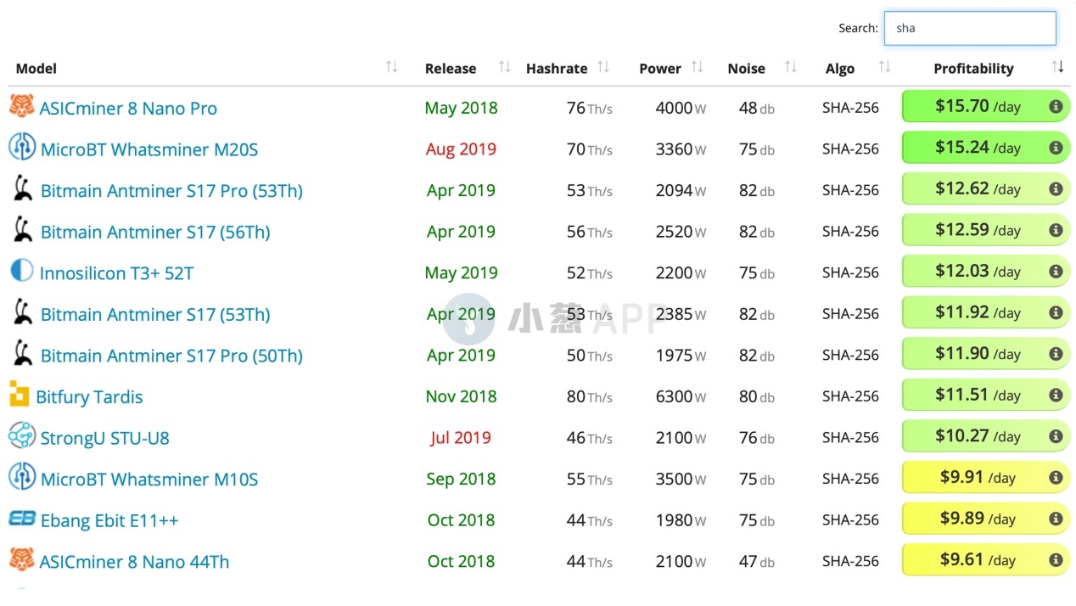
Task: Open info icon on $10.27 /day profitability
Action: (1056, 436)
